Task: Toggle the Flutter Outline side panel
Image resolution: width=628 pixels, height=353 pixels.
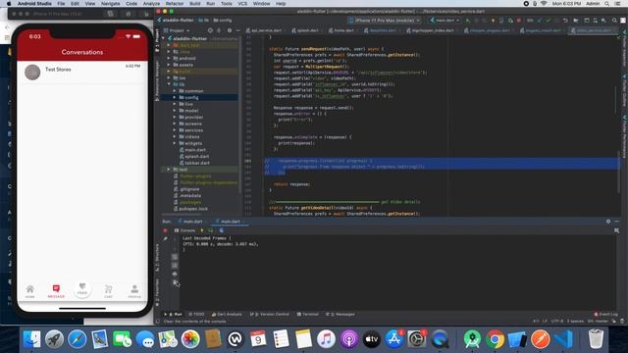Action: pos(624,89)
